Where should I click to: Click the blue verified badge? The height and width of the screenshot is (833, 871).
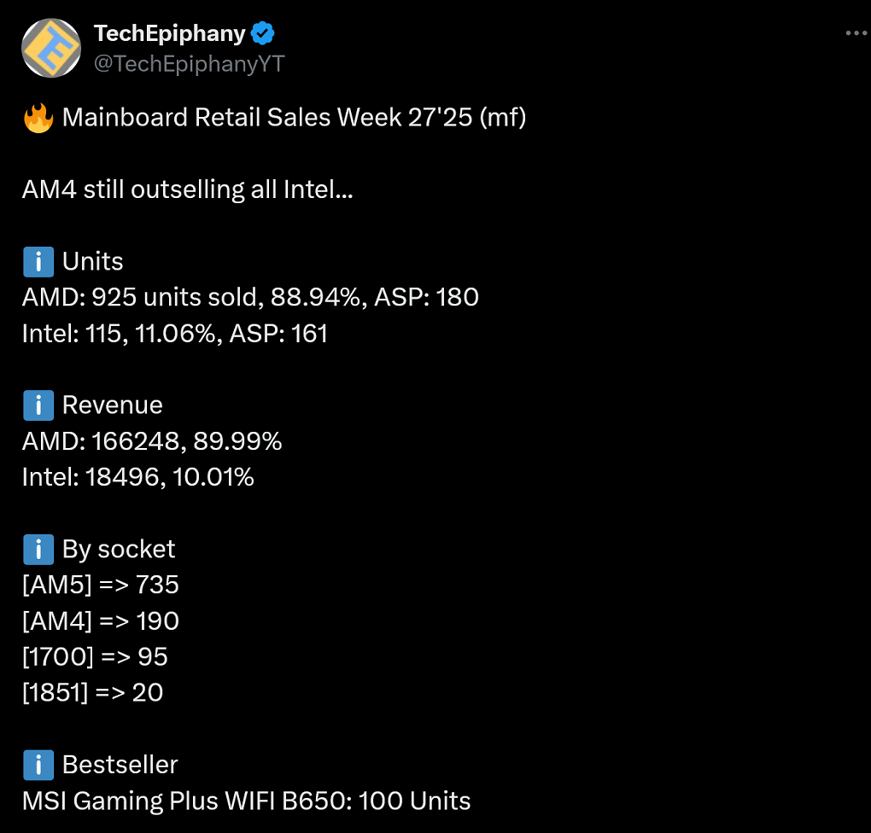click(263, 33)
